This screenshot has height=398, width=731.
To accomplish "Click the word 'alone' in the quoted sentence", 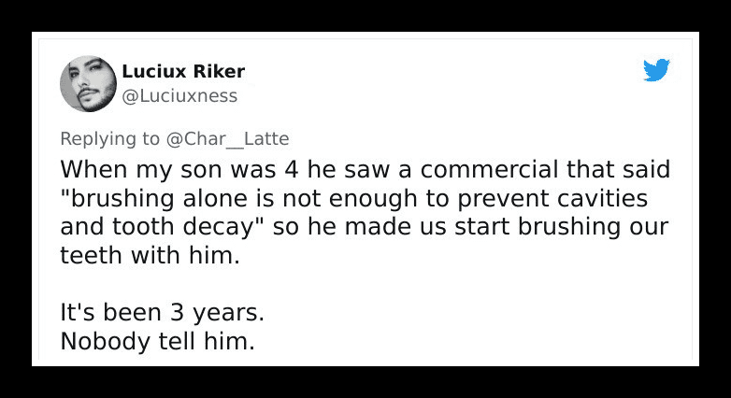I will coord(215,198).
